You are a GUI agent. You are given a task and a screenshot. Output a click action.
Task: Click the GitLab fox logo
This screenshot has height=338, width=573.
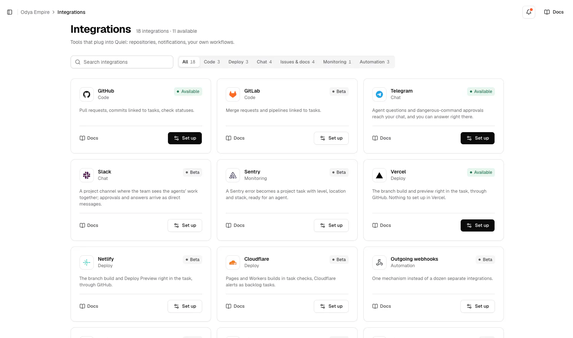coord(233,94)
